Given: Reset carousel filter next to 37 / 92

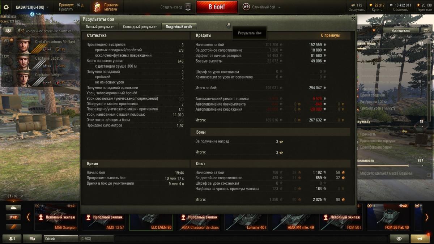Looking at the screenshot, I should click(x=22, y=196).
